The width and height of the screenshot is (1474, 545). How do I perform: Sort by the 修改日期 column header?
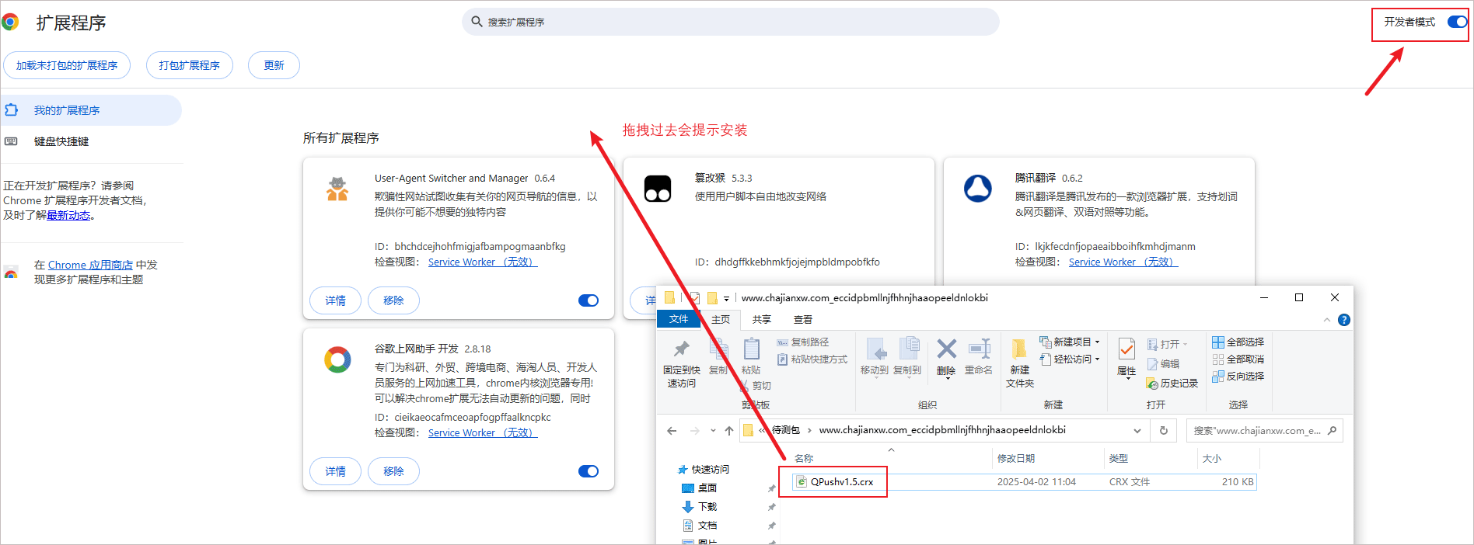1016,459
